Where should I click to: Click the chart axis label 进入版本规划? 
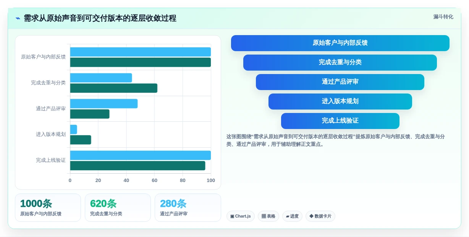click(x=51, y=134)
